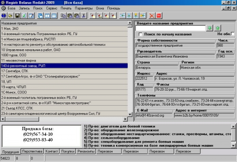
Task: Click 'Название предприятия' column header
Action: [64, 23]
